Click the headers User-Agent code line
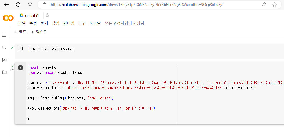Screen dimensions: 284x137 (x=156, y=83)
